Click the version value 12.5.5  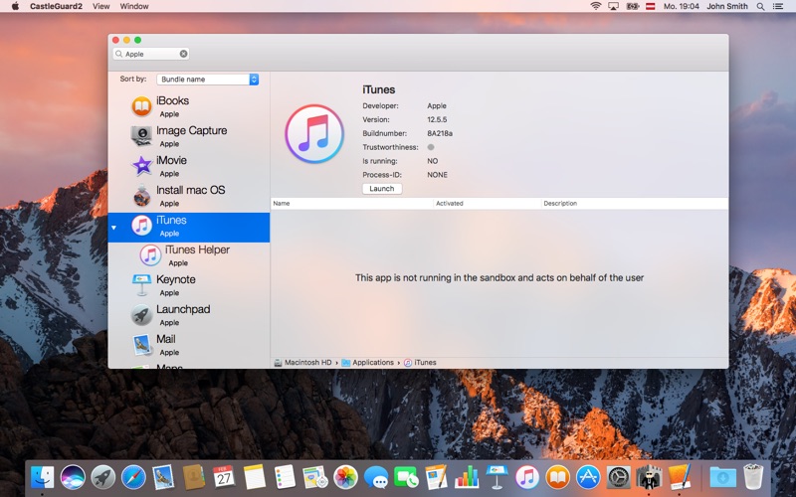click(x=437, y=119)
